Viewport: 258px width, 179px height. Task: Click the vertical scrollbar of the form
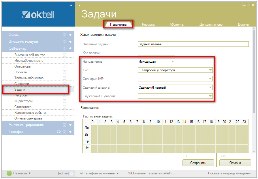tap(254, 72)
